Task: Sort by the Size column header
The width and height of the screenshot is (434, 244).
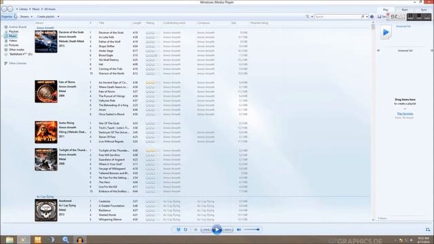Action: (x=234, y=23)
